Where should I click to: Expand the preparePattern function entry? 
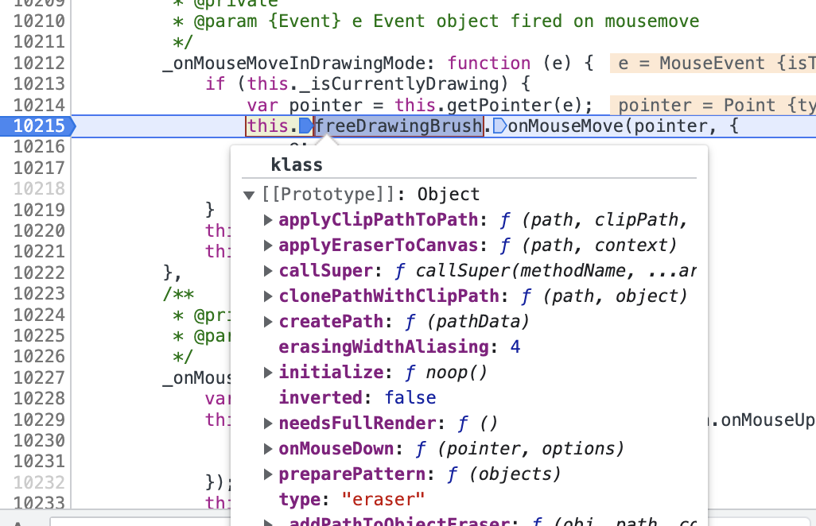click(268, 474)
